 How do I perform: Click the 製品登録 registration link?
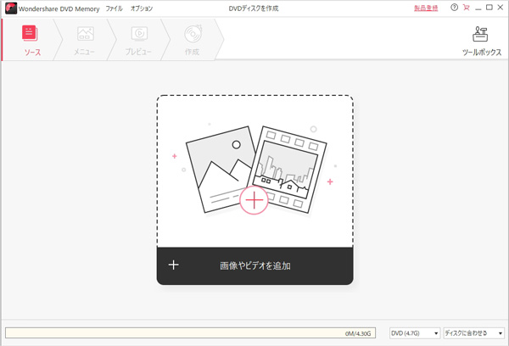coord(426,8)
